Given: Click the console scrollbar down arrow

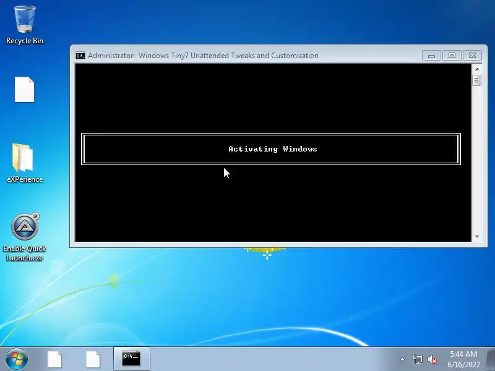Looking at the screenshot, I should tap(477, 237).
